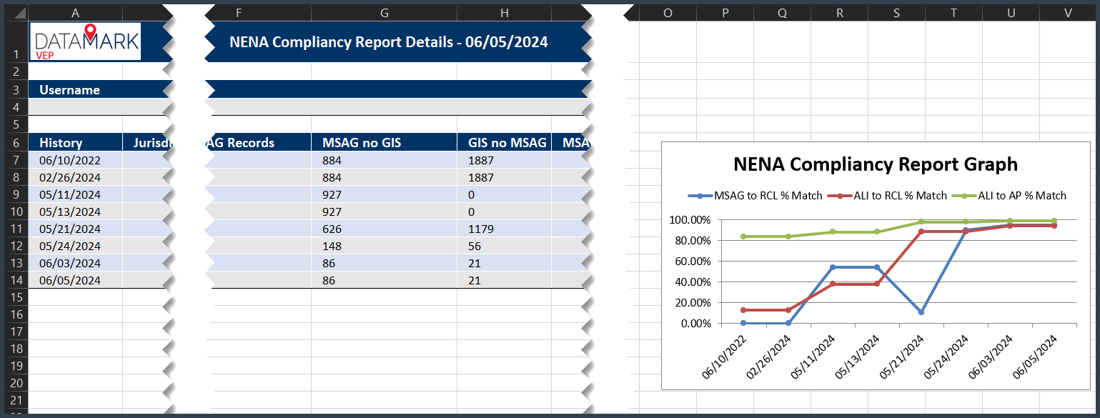Select column R header
This screenshot has height=418, width=1100.
pyautogui.click(x=839, y=12)
